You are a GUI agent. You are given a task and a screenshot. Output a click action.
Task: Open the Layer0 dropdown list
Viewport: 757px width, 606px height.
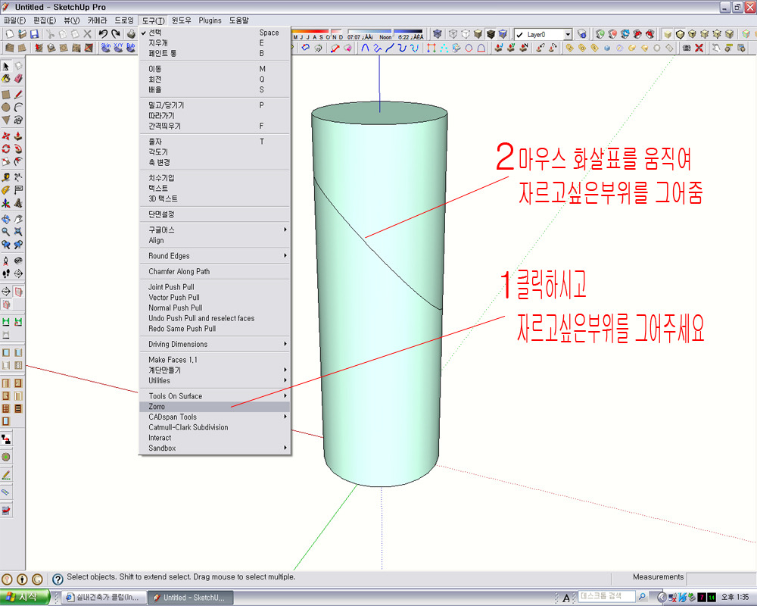click(x=568, y=35)
